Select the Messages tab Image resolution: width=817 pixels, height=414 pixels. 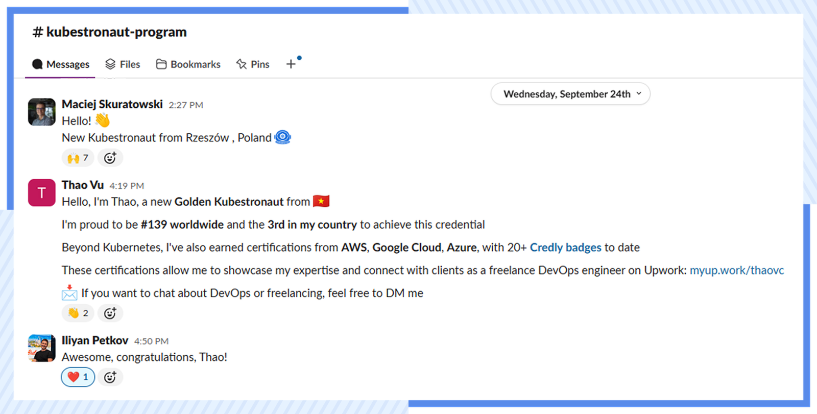coord(61,64)
